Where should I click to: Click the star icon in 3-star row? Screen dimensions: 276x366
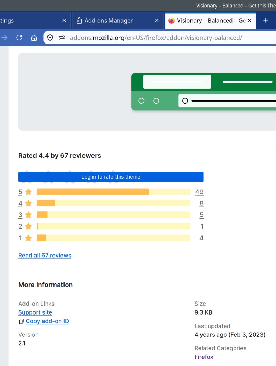(29, 215)
